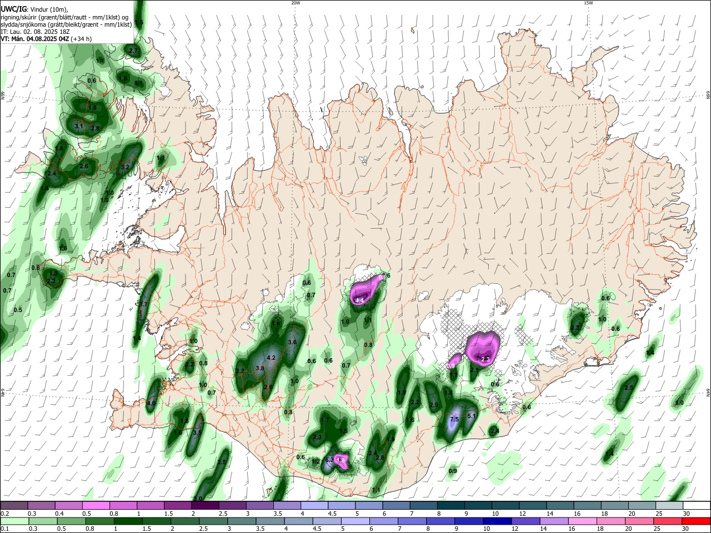The image size is (711, 533).
Task: Click the 4.2 precipitation value on the map
Action: (271, 358)
